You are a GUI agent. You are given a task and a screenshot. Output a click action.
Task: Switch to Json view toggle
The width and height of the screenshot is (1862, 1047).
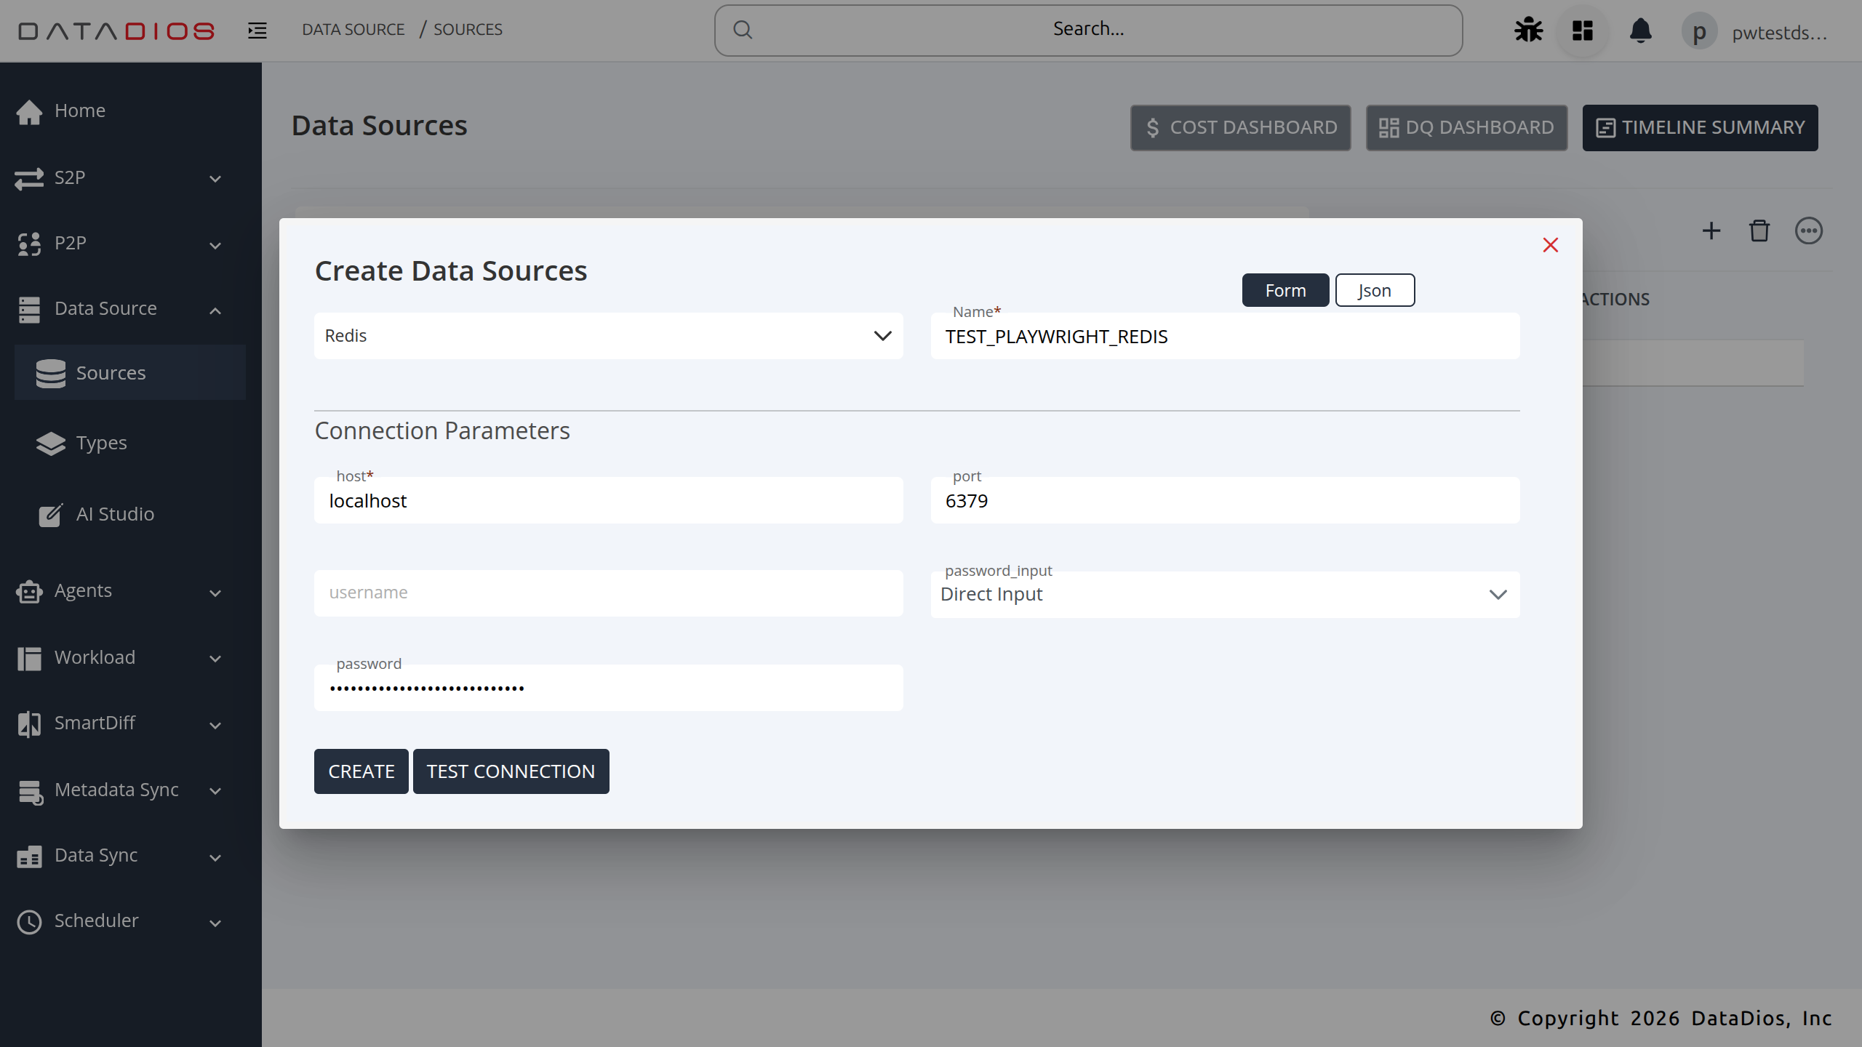pos(1375,290)
